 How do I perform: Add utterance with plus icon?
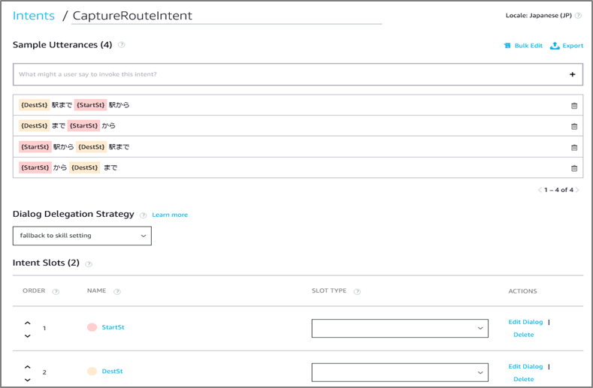(572, 74)
